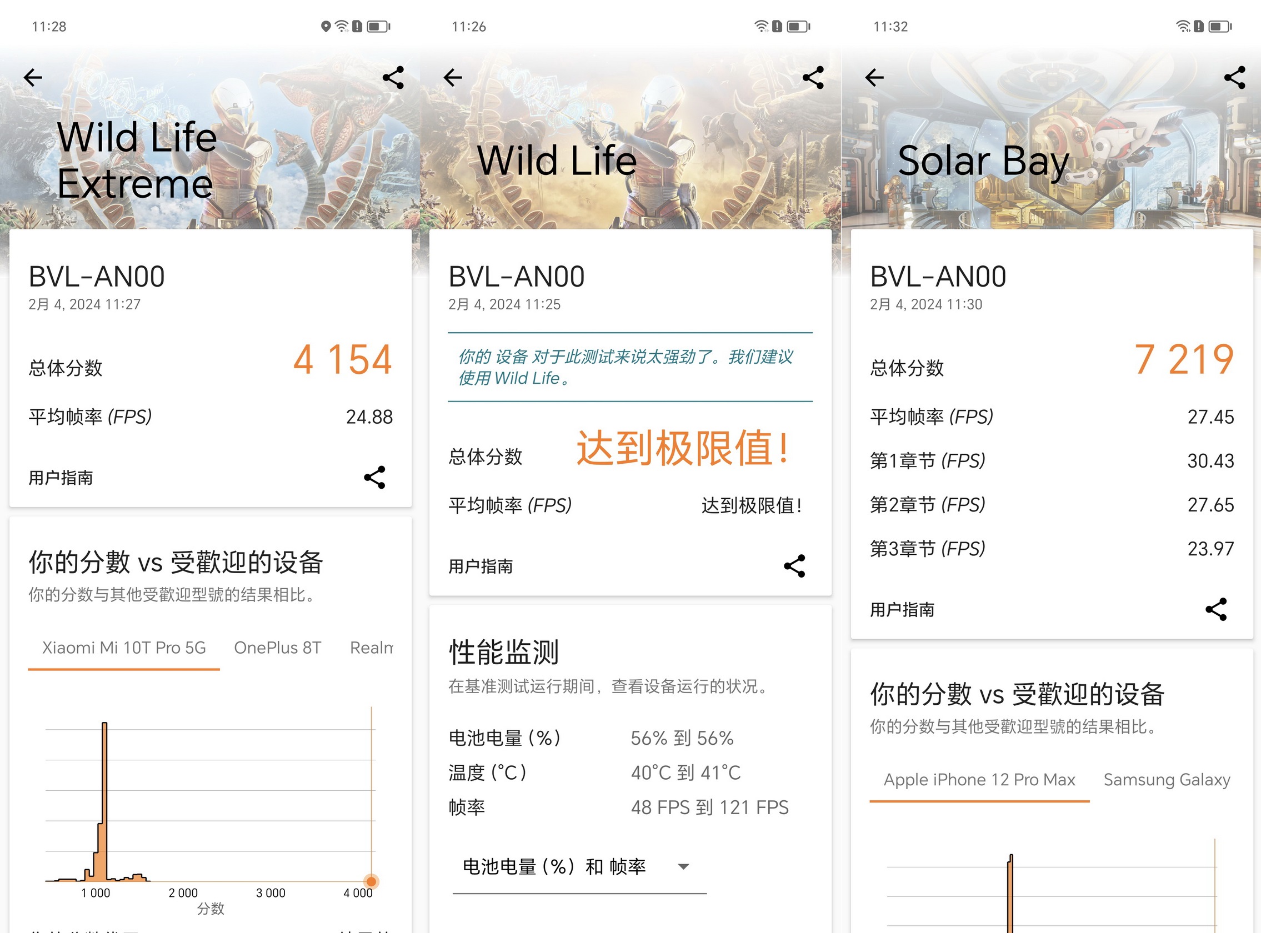Viewport: 1261px width, 933px height.
Task: Tap the 4 154 overall score
Action: pos(342,360)
